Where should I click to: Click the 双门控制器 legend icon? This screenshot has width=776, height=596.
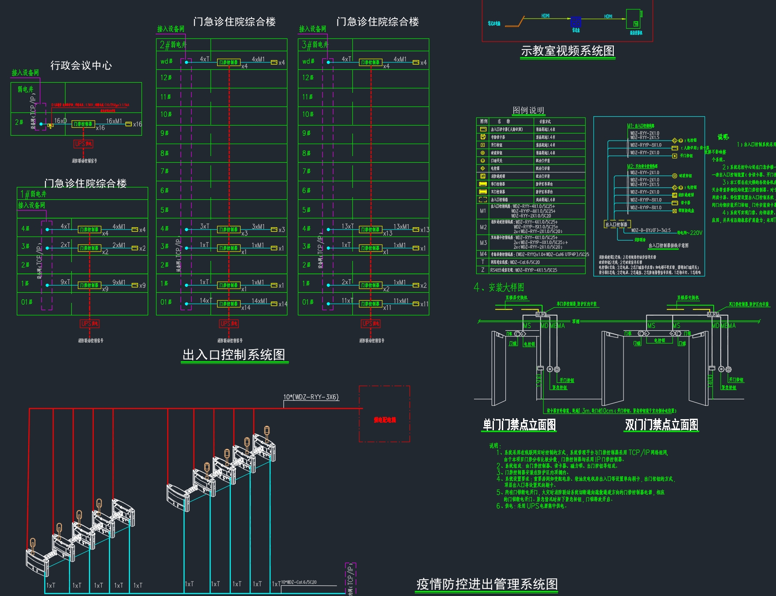coord(482,192)
